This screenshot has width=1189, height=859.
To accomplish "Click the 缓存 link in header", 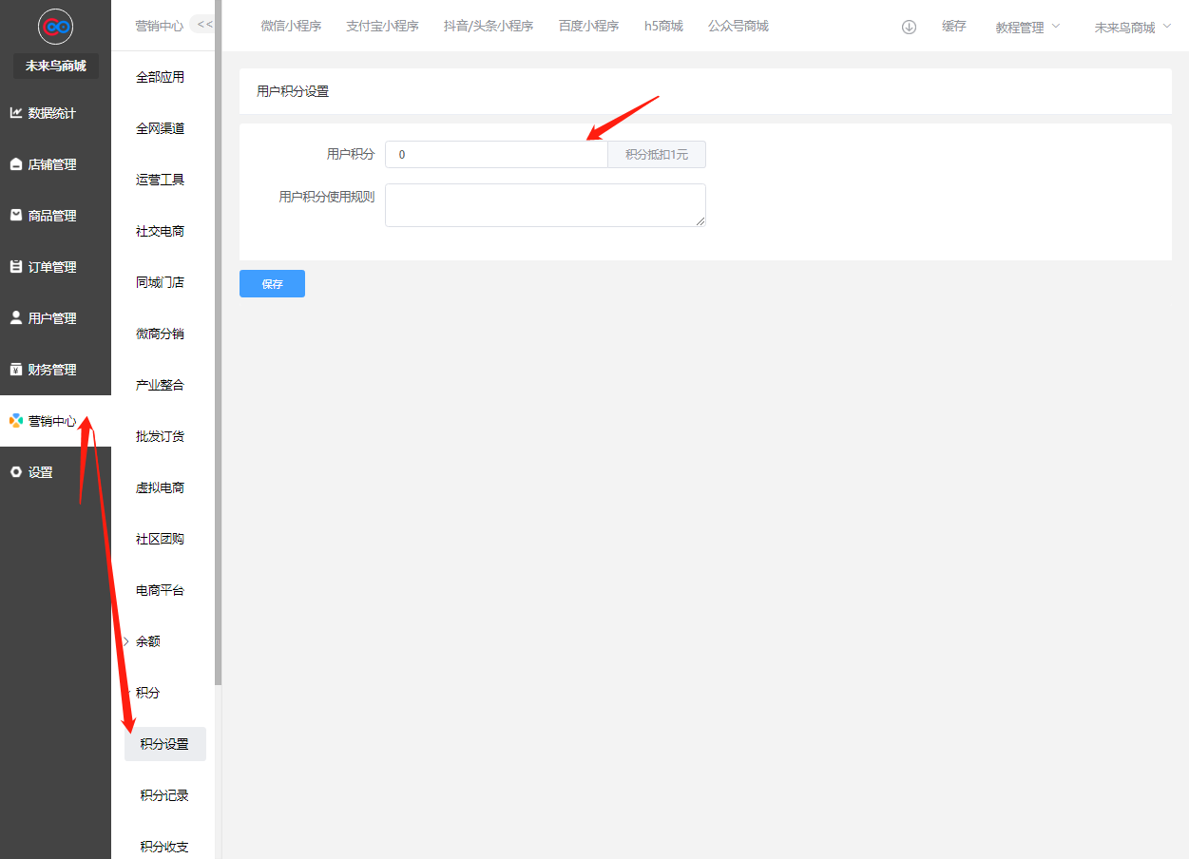I will 954,27.
